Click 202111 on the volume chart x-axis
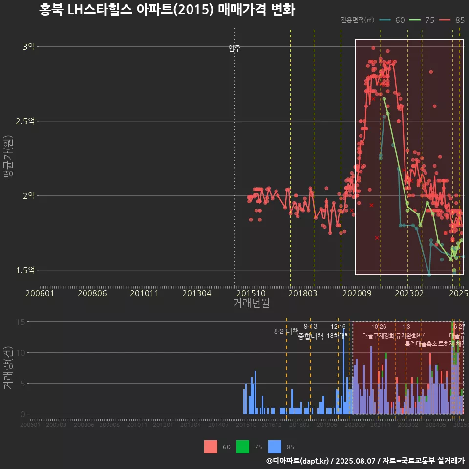 pyautogui.click(x=381, y=425)
